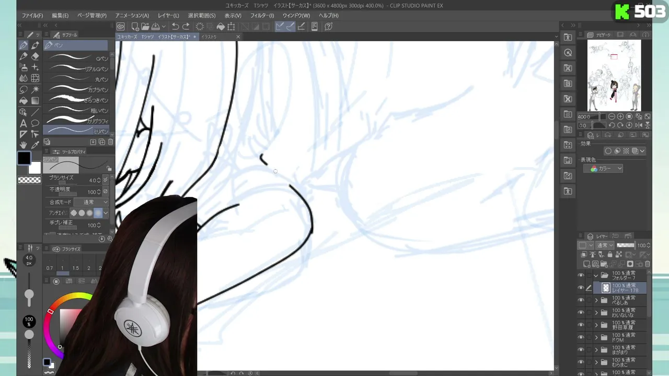Screen dimensions: 669x376
Task: Open the anti-aliasing options dropdown arrow
Action: pyautogui.click(x=106, y=213)
